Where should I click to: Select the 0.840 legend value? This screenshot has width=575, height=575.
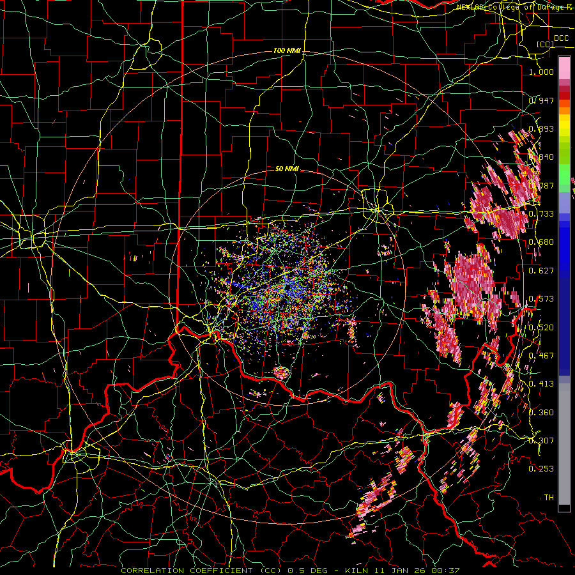pos(541,157)
